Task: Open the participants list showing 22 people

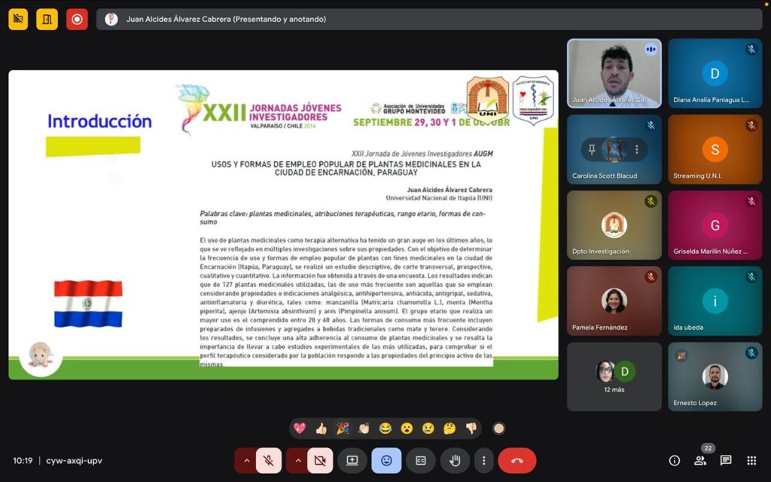Action: (700, 460)
